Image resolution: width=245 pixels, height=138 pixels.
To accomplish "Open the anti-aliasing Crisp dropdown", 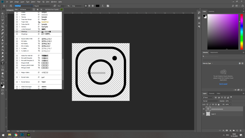I will [x=77, y=6].
